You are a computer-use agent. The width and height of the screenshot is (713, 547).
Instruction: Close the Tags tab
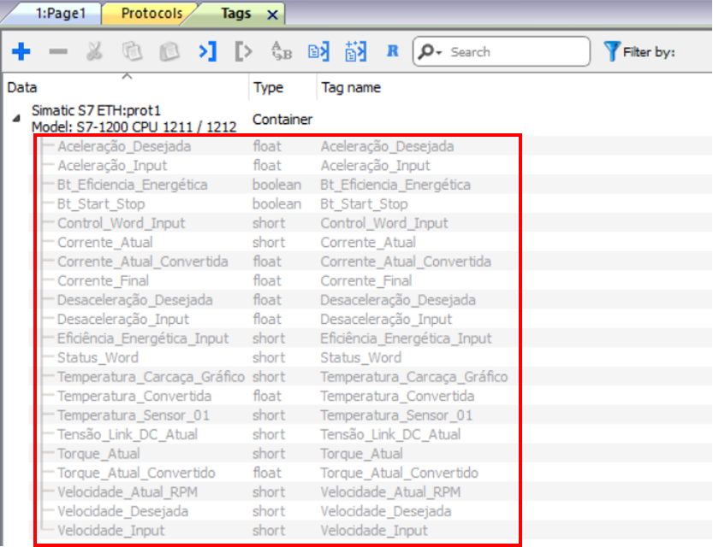coord(272,15)
